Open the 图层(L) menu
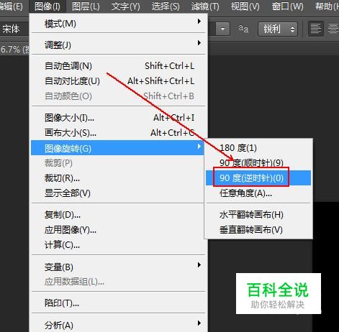Screen dimensions: 339x332 86,6
